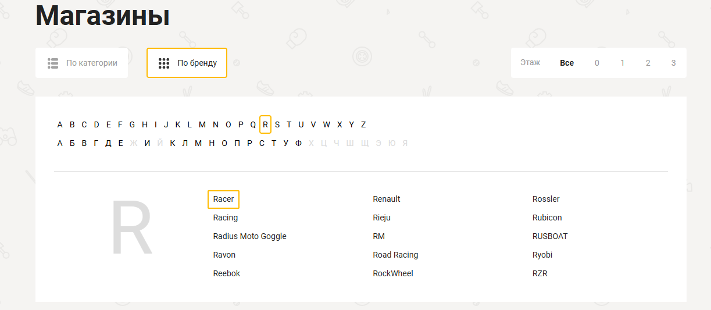Select floor 3 filter
Screen dimensions: 711x310
coord(674,63)
